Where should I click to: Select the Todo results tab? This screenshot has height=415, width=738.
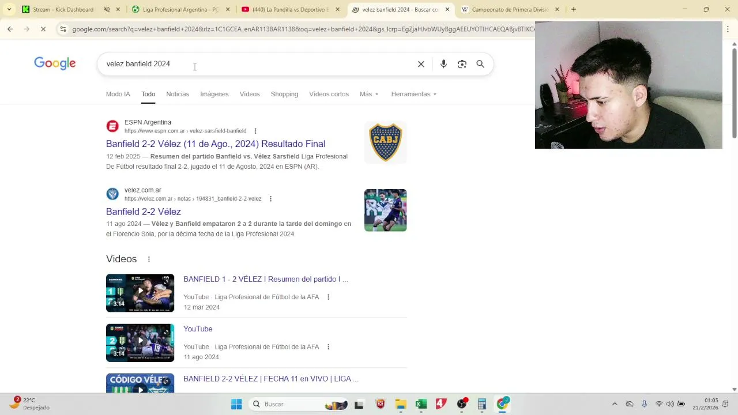point(148,94)
